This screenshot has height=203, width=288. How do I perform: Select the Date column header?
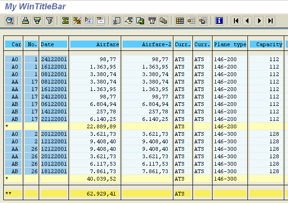pos(54,44)
